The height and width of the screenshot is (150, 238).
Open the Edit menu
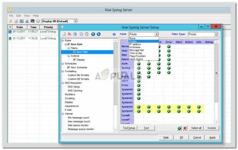click(x=19, y=15)
